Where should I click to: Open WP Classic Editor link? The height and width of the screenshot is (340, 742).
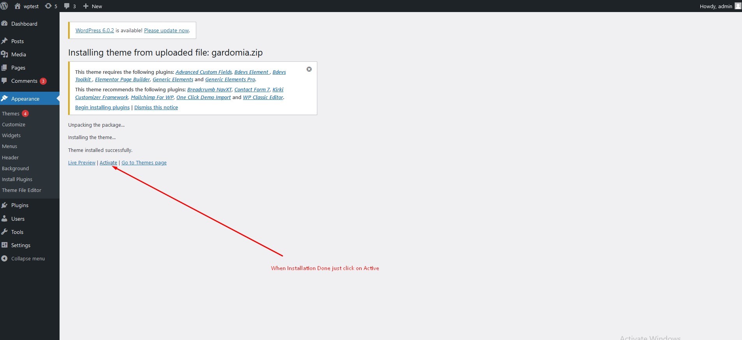[x=263, y=97]
